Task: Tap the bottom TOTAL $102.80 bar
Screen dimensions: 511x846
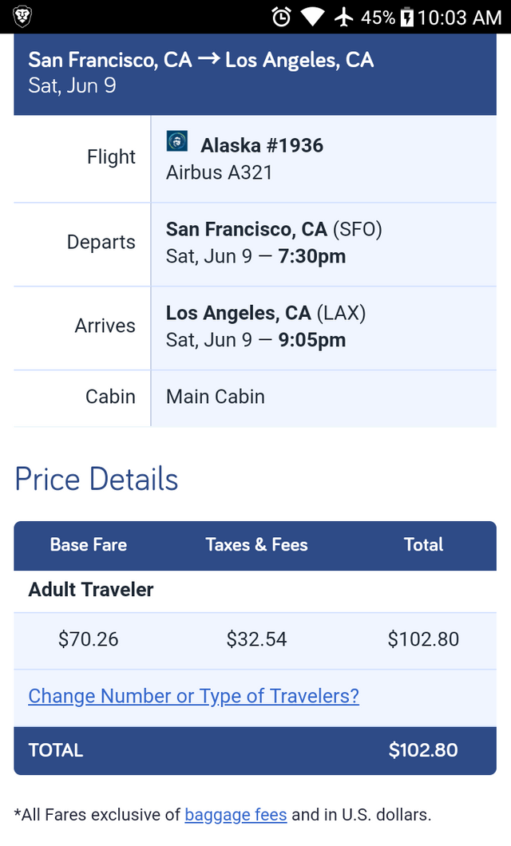Action: (x=255, y=750)
